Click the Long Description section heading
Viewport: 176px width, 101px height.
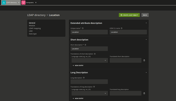click(79, 73)
